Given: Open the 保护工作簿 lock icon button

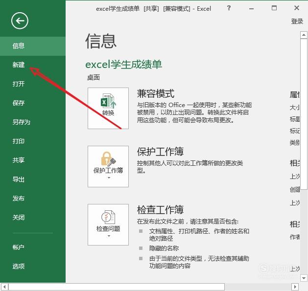Looking at the screenshot, I should point(108,166).
